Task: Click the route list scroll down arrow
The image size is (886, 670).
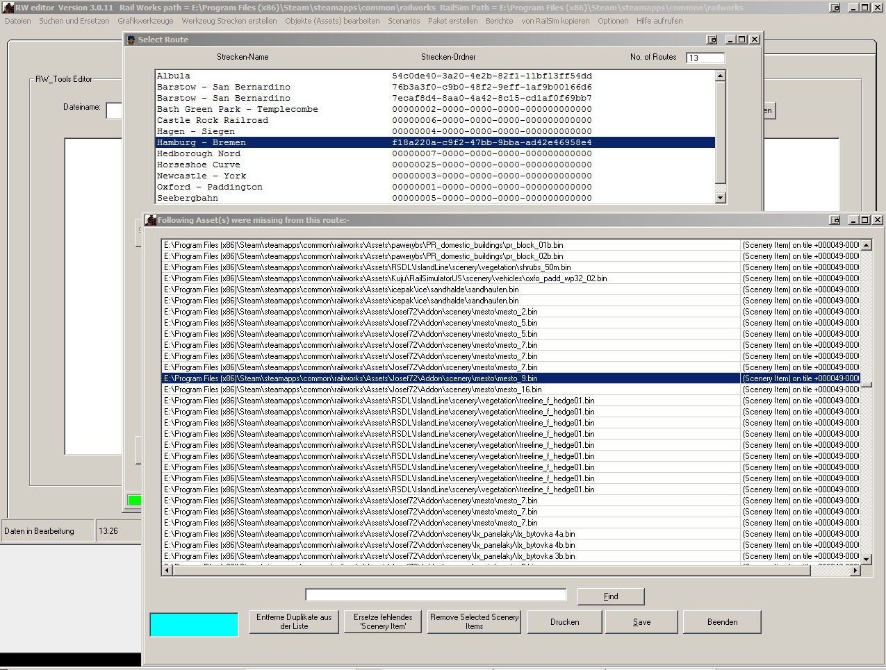Action: (x=720, y=198)
